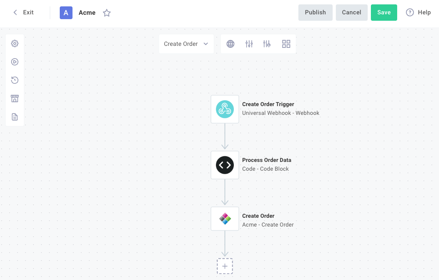
Task: Open the configuration sliders icon in toolbar
Action: point(249,44)
